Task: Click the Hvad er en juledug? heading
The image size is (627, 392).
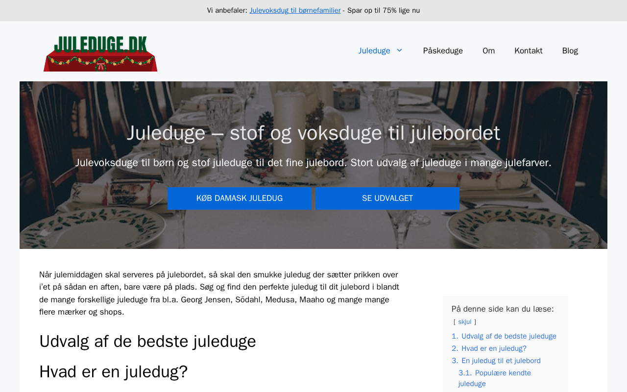Action: pyautogui.click(x=114, y=371)
